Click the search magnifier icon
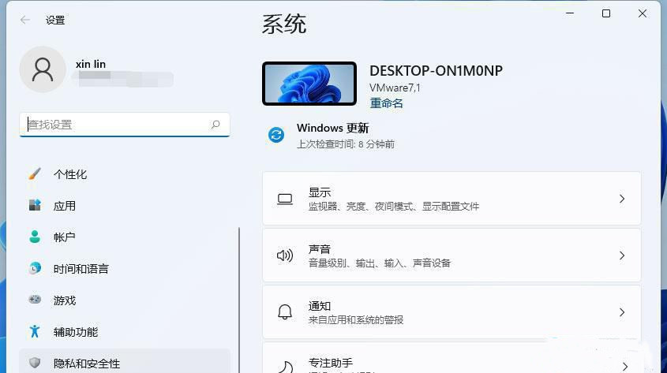The height and width of the screenshot is (373, 667). (x=215, y=125)
